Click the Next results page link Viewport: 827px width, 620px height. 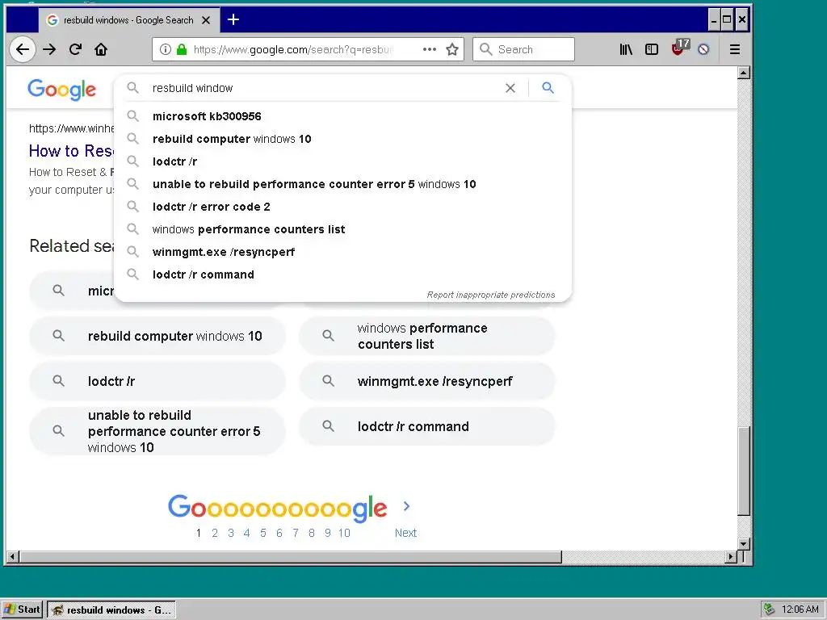pyautogui.click(x=405, y=533)
